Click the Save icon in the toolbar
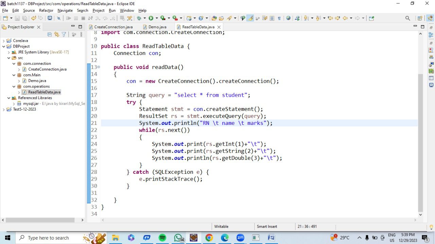The image size is (435, 244). point(17,18)
